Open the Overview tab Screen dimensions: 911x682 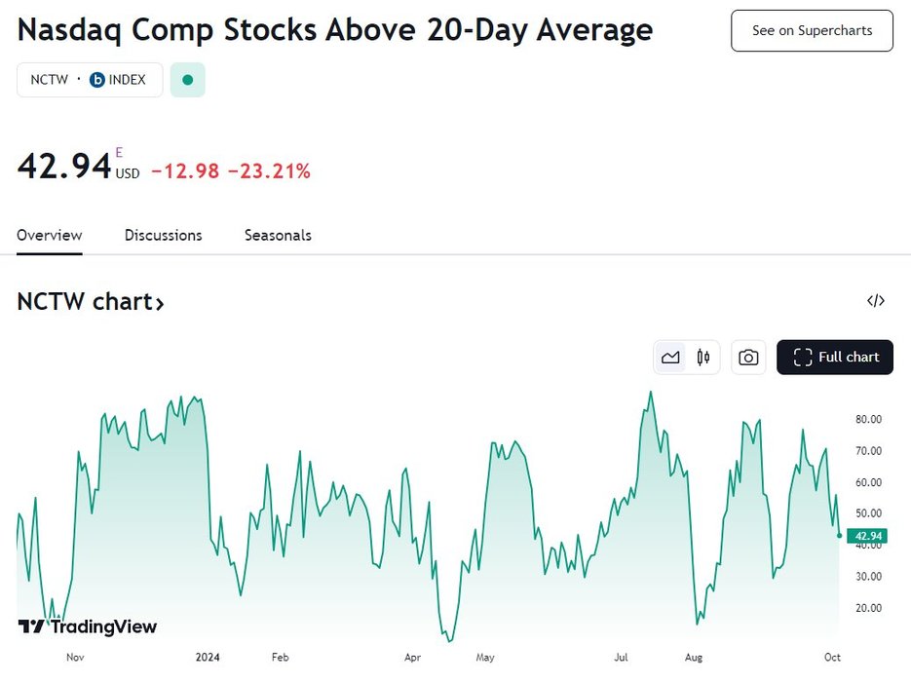click(50, 235)
